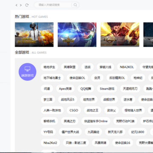Select the 问道 game tag
153x153 pixels.
click(47, 89)
